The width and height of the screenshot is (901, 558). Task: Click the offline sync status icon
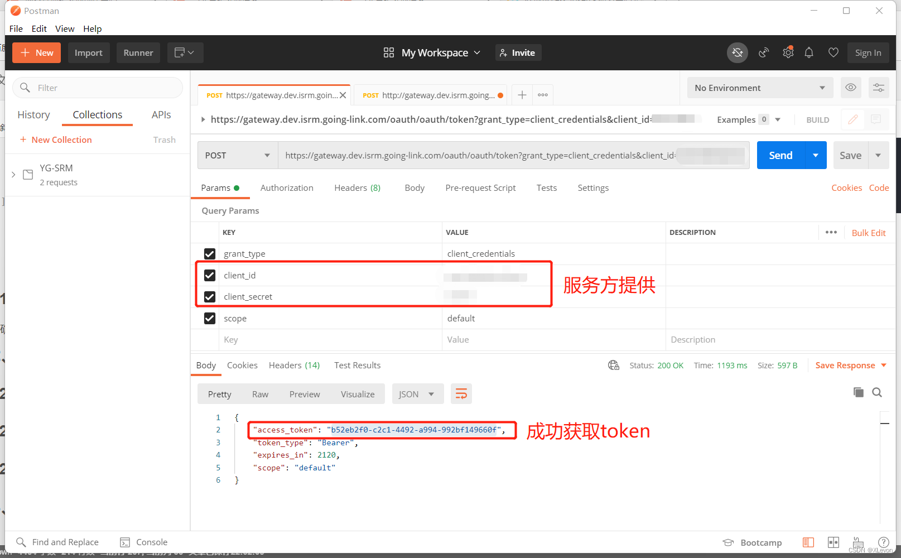point(738,52)
